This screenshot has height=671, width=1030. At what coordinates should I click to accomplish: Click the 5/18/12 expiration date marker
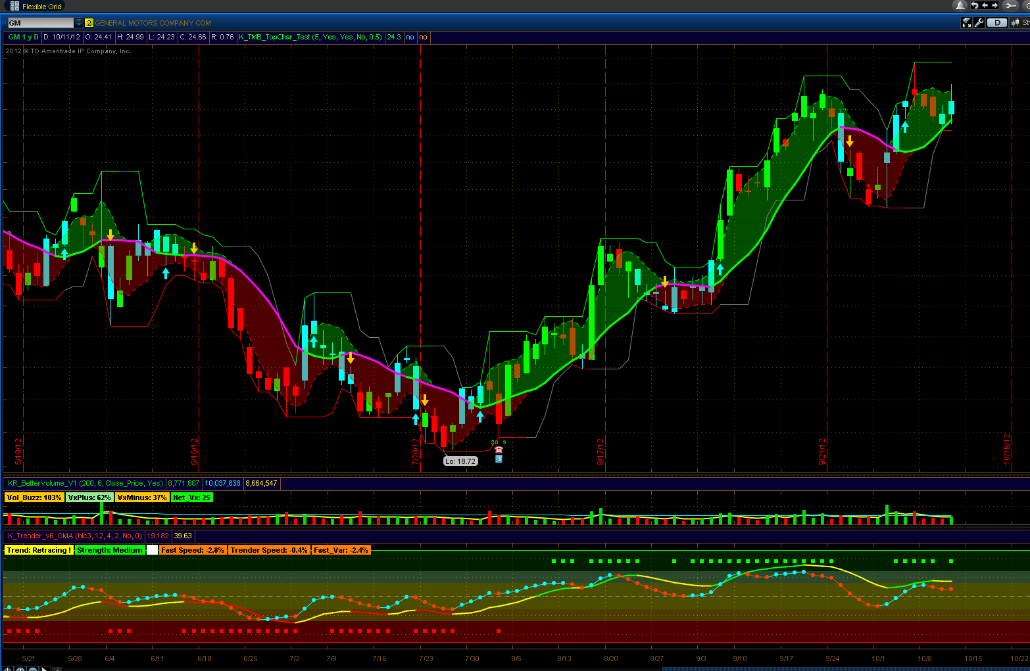coord(18,452)
